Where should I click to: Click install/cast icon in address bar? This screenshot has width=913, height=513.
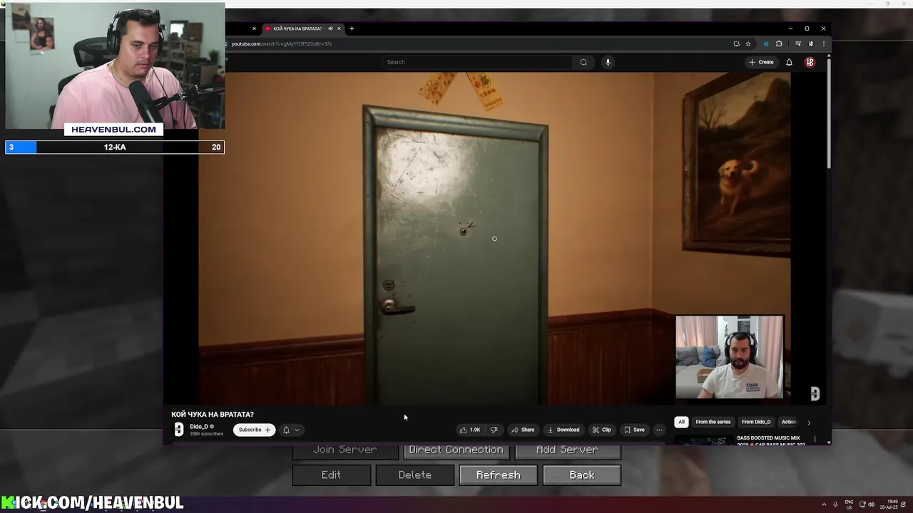click(736, 43)
